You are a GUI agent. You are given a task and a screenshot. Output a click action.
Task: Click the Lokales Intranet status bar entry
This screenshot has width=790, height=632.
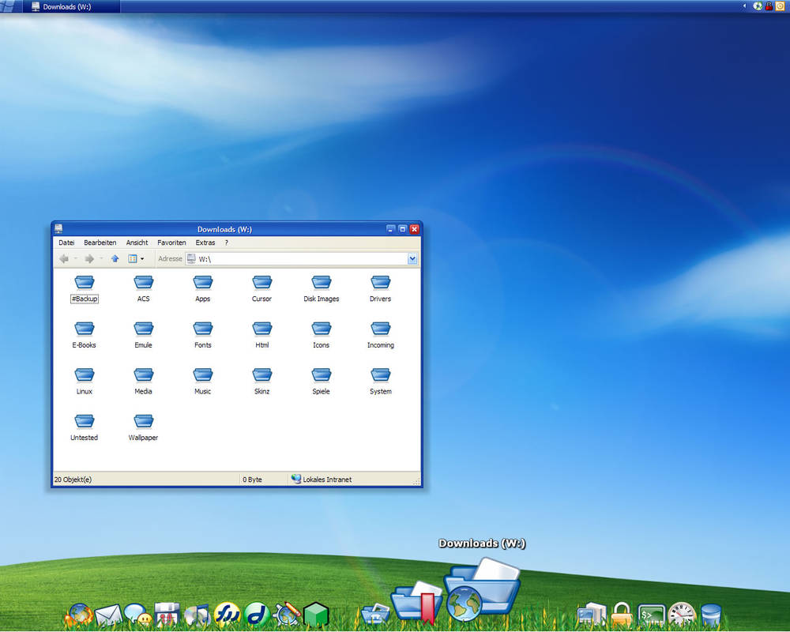[322, 480]
